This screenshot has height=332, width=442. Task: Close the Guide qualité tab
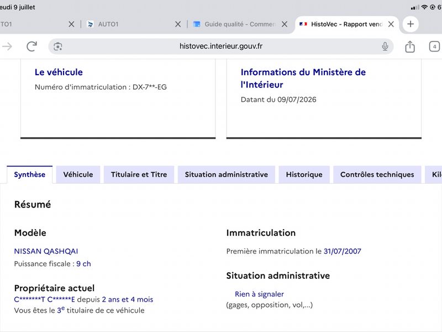[285, 24]
